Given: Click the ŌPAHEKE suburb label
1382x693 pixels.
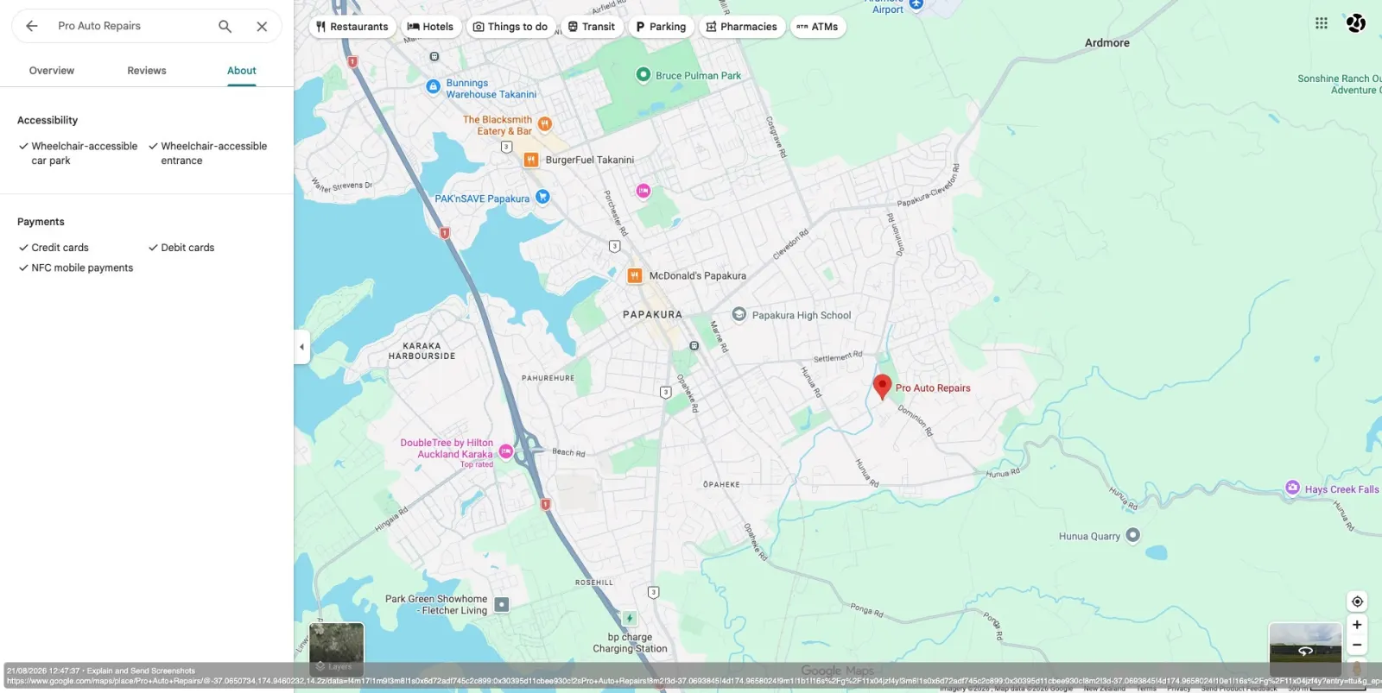Looking at the screenshot, I should point(721,485).
